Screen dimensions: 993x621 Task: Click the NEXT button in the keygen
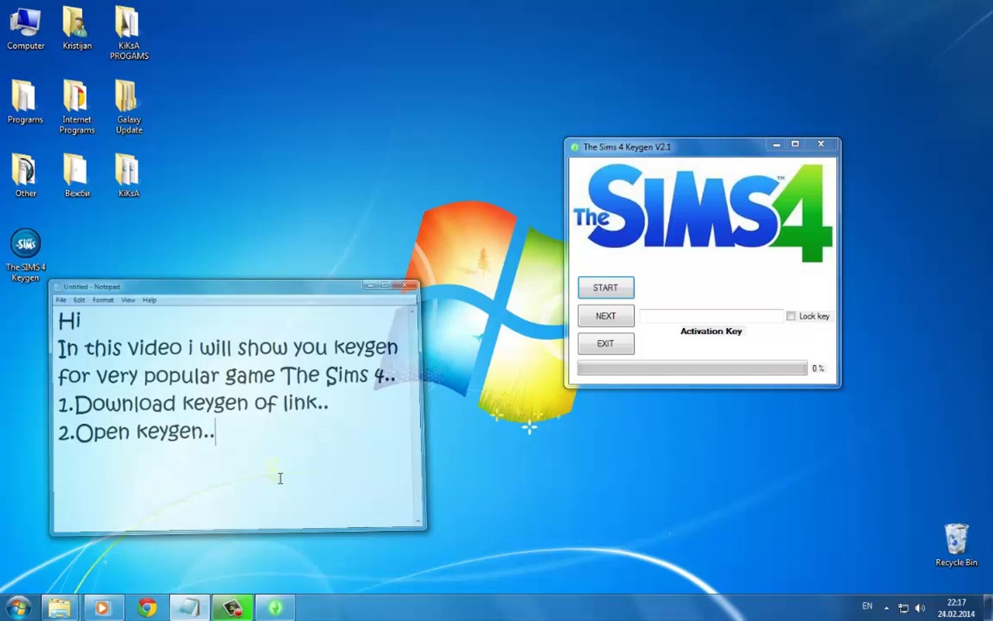606,316
